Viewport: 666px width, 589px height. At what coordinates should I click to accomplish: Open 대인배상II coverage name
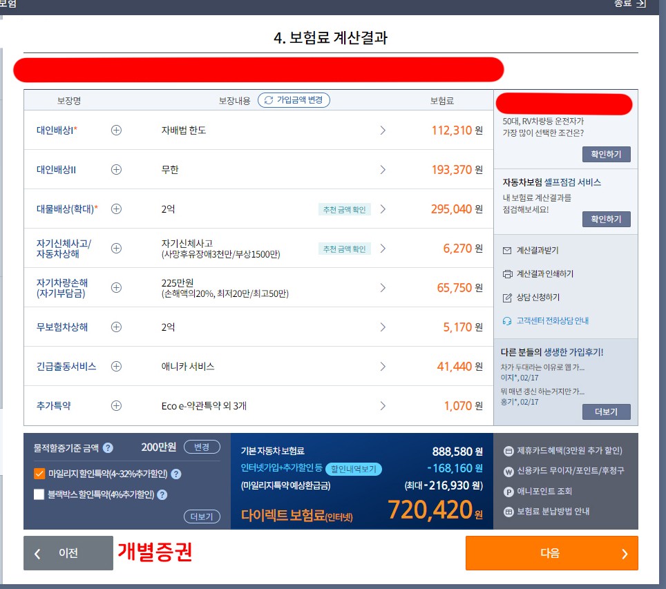pos(56,169)
